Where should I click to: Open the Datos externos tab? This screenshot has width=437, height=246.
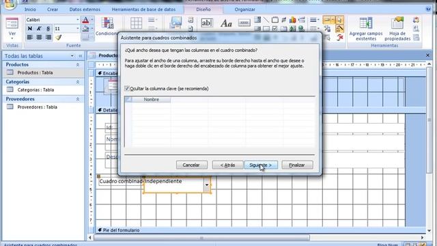(85, 10)
